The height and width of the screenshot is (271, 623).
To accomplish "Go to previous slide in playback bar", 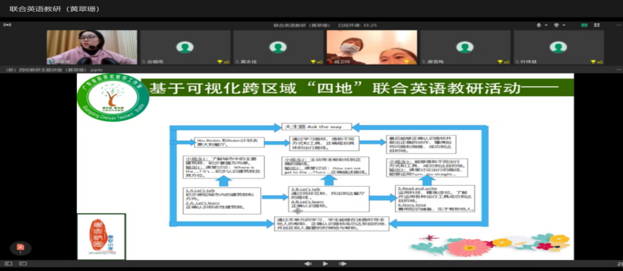I will [x=308, y=264].
